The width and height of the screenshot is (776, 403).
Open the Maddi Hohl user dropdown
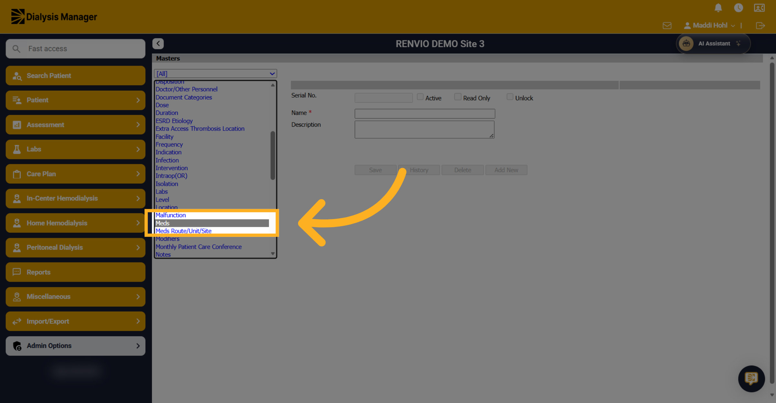710,26
